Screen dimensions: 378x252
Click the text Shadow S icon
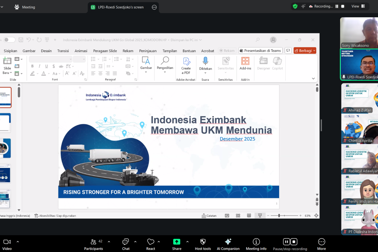54,66
